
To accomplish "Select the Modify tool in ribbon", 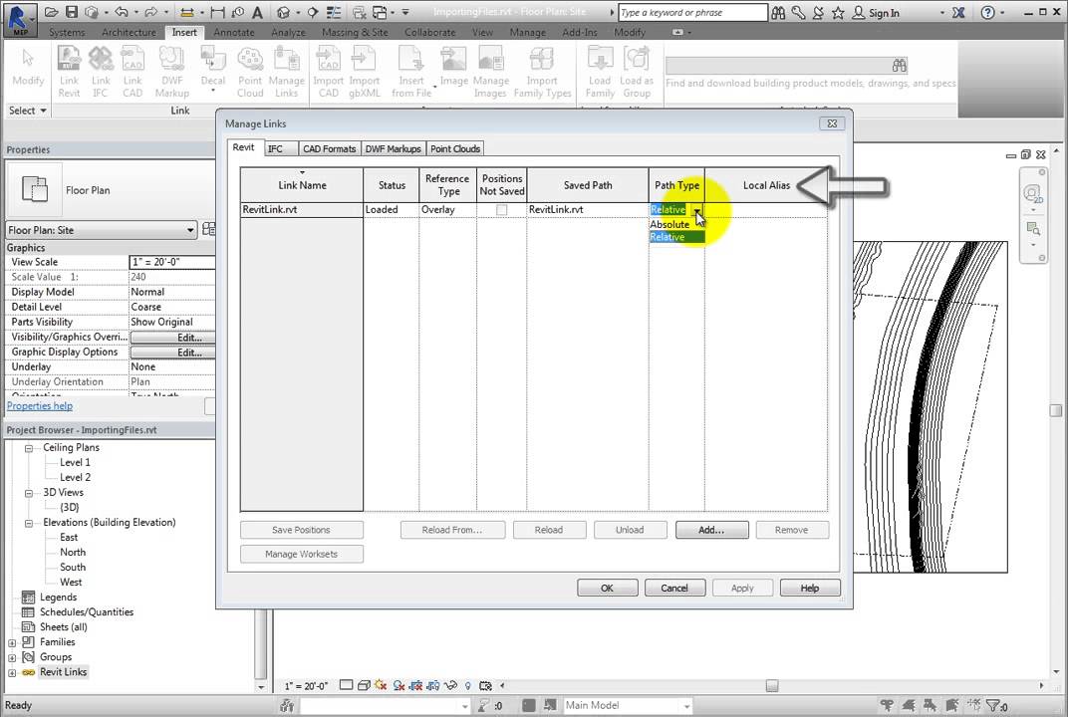I will pos(28,67).
